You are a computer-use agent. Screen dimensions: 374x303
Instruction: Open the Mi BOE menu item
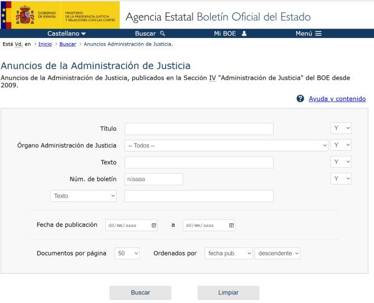click(230, 34)
